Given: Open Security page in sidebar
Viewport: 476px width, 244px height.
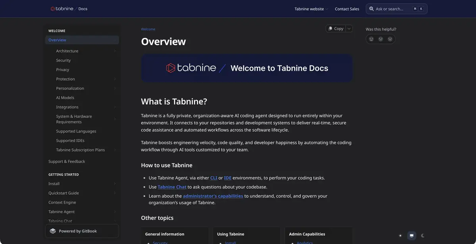Looking at the screenshot, I should (63, 61).
